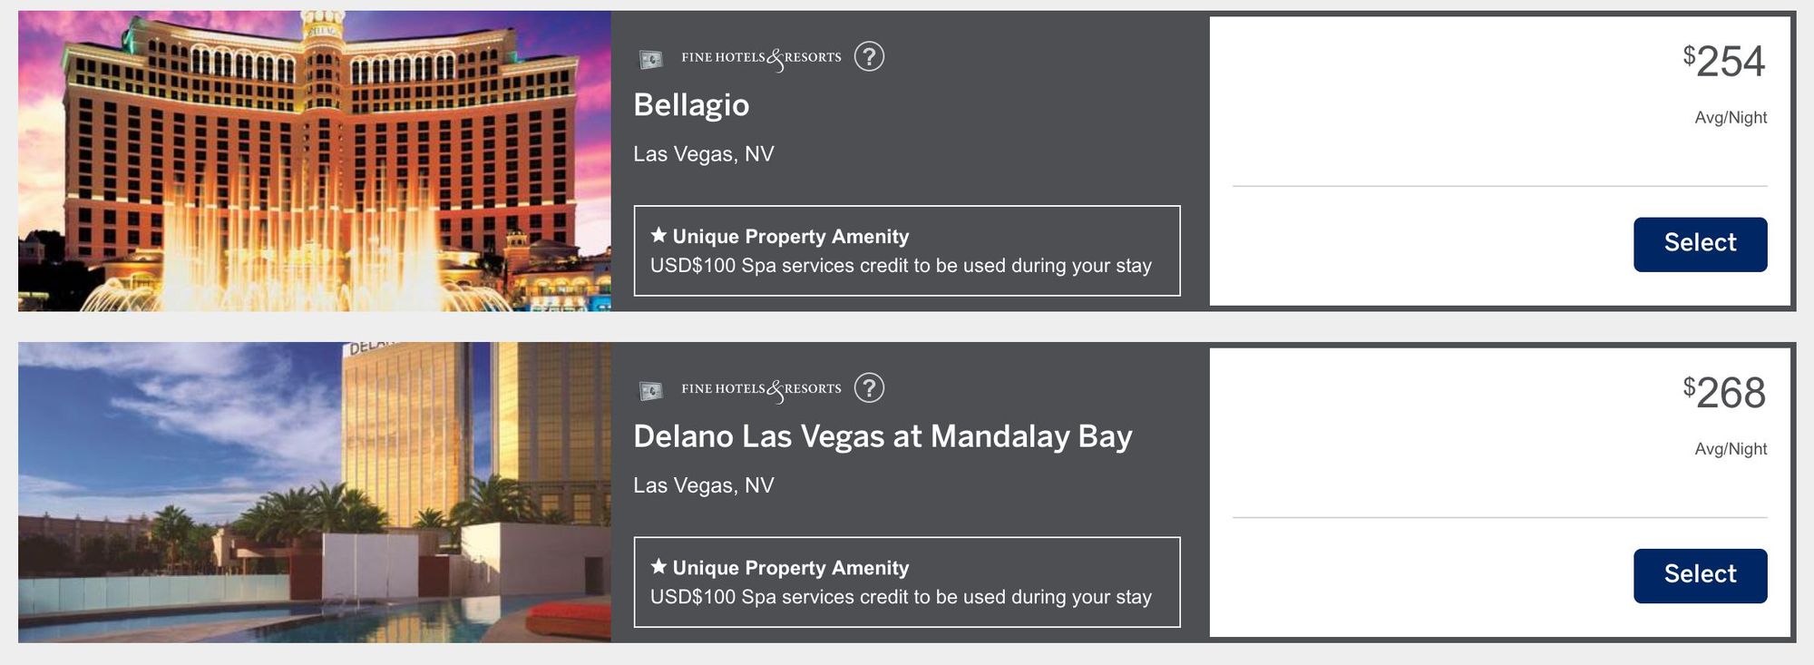Click the help question mark beside Bellagio's logo
This screenshot has height=665, width=1814.
click(x=869, y=57)
